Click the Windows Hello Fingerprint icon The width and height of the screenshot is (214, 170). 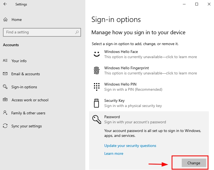(97, 71)
